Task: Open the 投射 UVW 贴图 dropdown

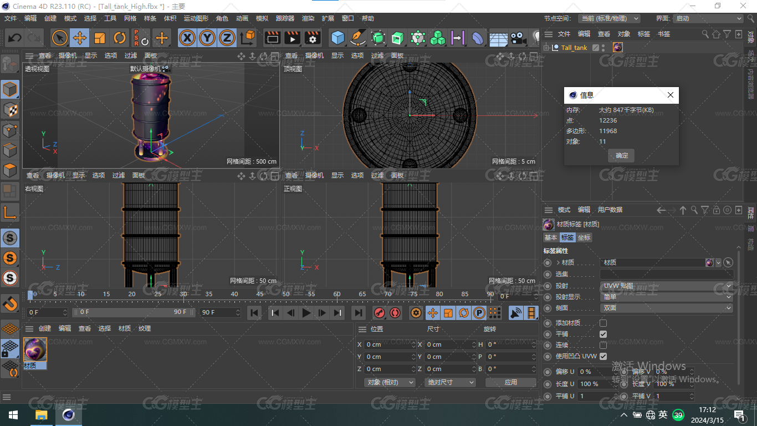Action: tap(667, 286)
